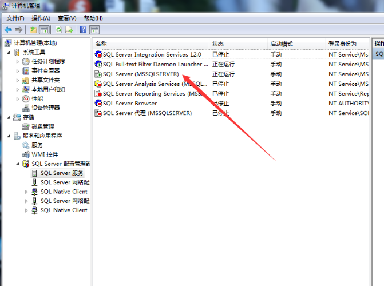384x286 pixels.
Task: Select the SQL Server Analysis Services row
Action: (231, 84)
